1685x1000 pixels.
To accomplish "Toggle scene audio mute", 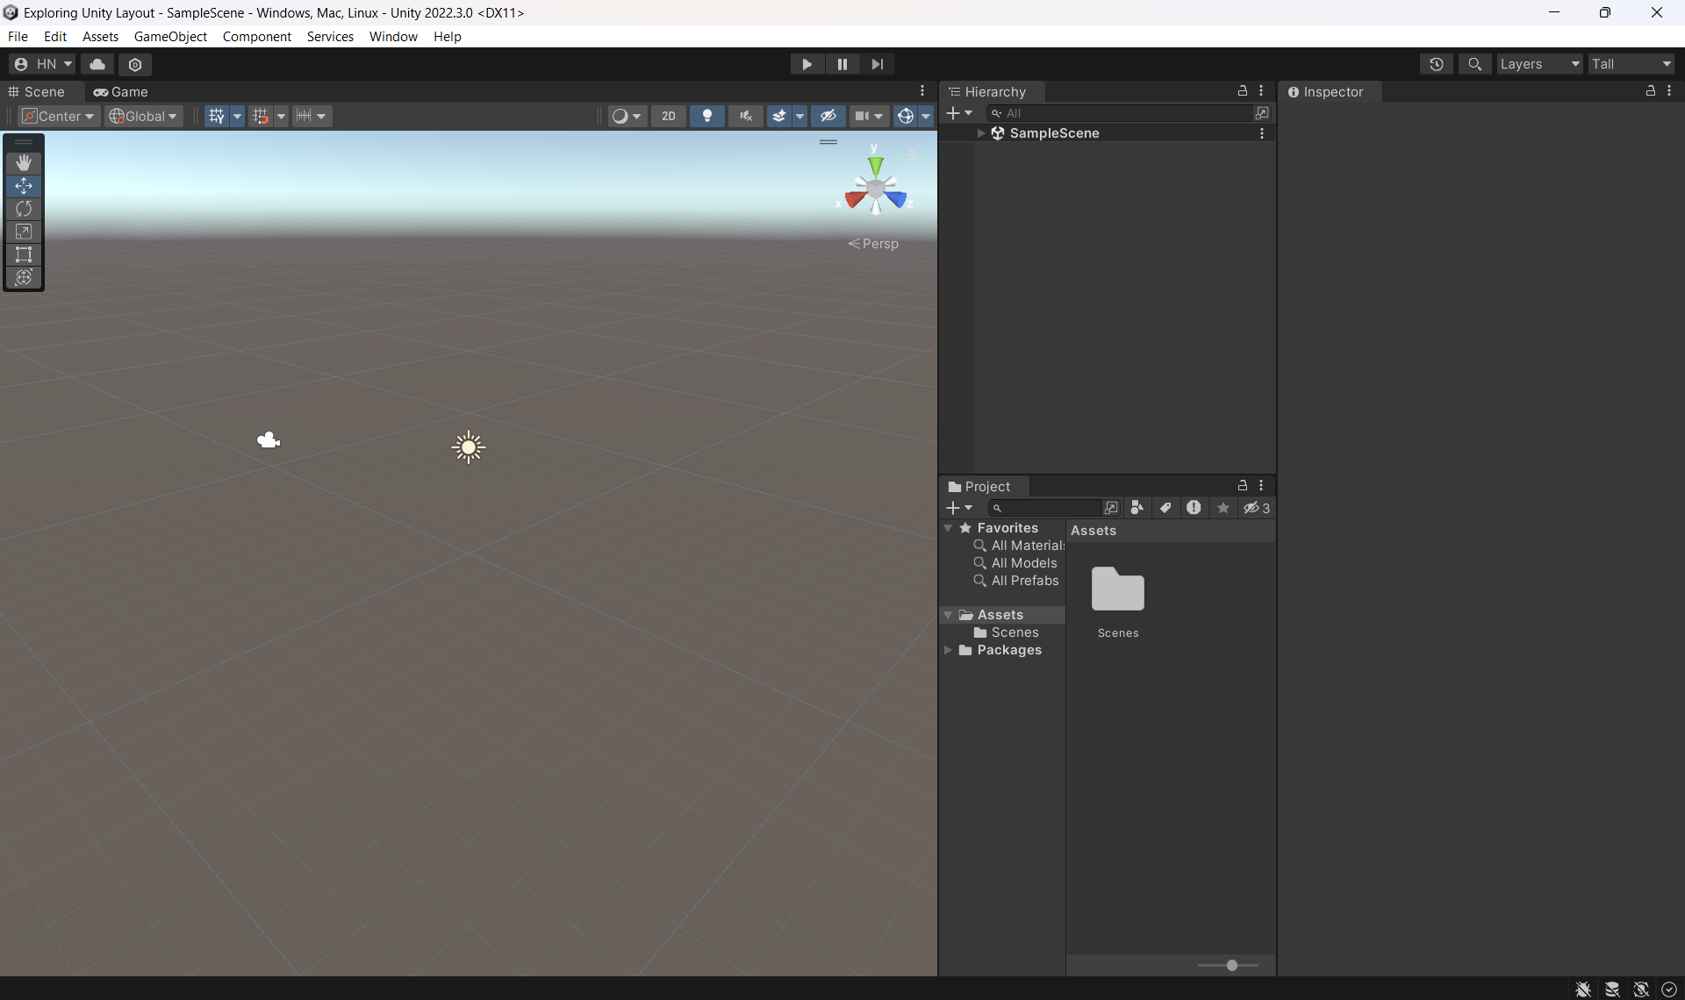I will click(x=745, y=116).
